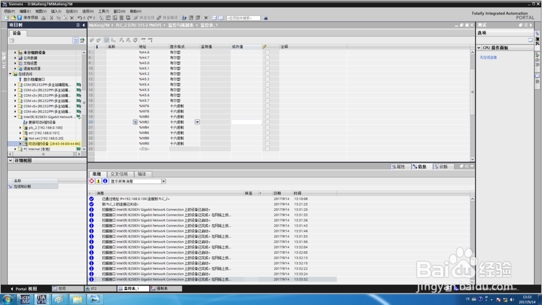Image resolution: width=542 pixels, height=305 pixels.
Task: Tick the checkbox for row %I45.3
Action: (267, 79)
